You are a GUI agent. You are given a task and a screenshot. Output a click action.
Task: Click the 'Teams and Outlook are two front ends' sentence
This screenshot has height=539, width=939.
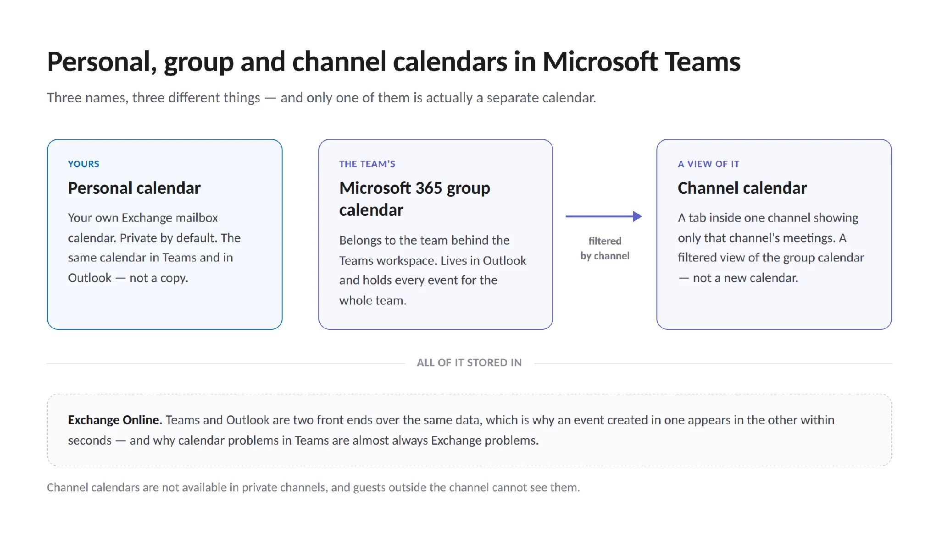(451, 430)
